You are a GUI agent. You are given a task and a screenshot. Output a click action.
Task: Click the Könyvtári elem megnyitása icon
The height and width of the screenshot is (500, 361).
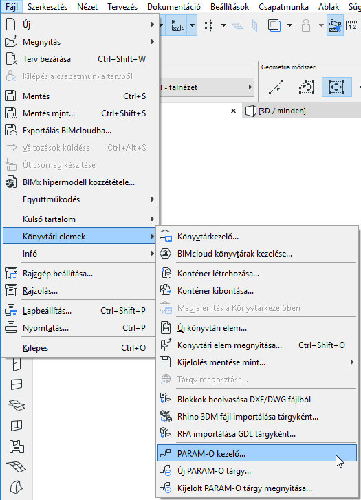pyautogui.click(x=166, y=345)
